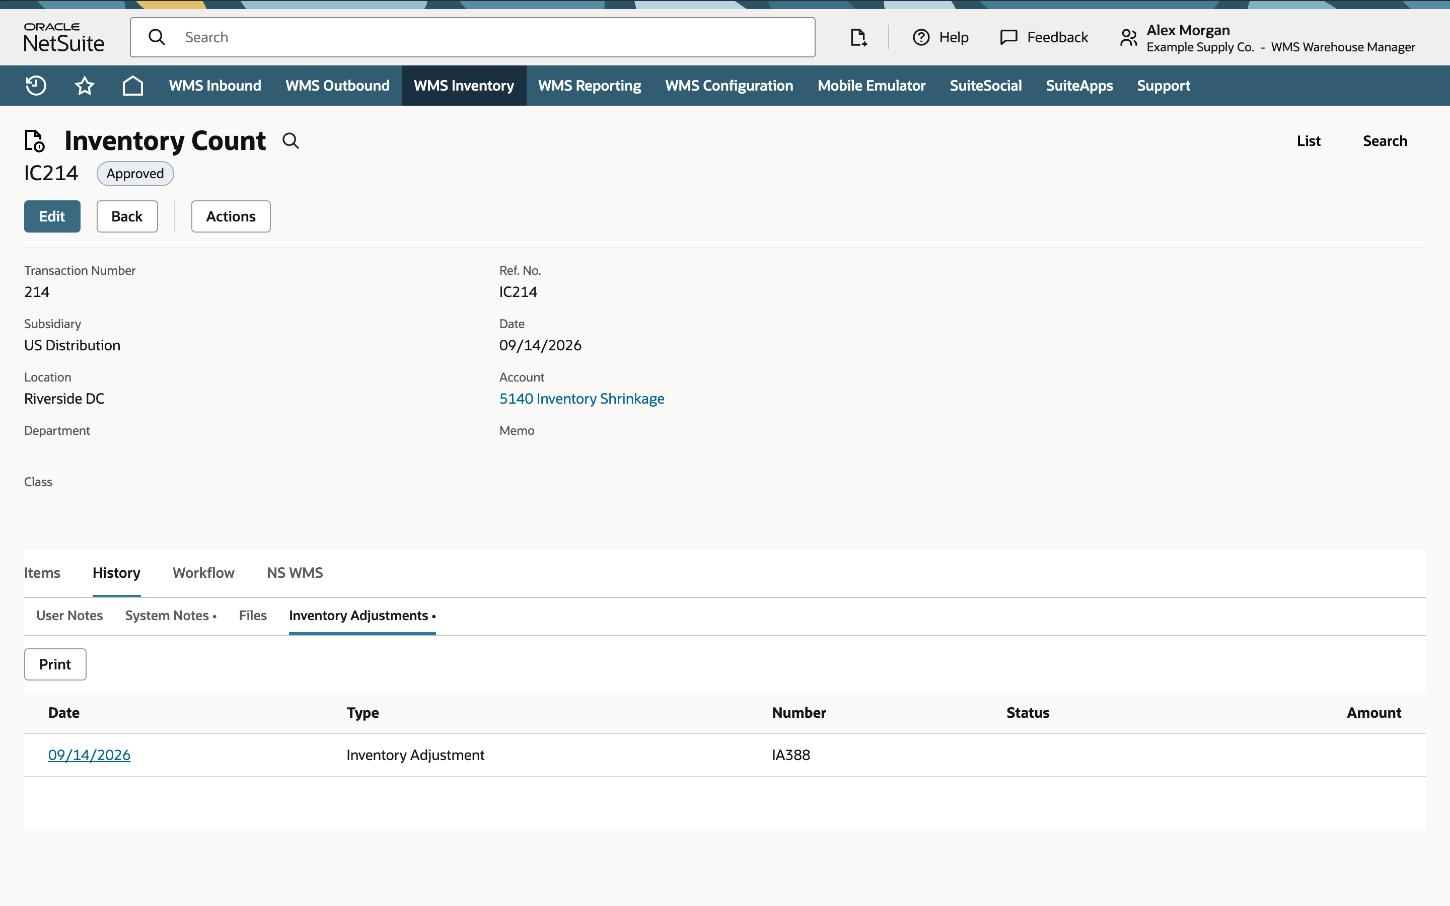
Task: Click the Edit button
Action: (52, 216)
